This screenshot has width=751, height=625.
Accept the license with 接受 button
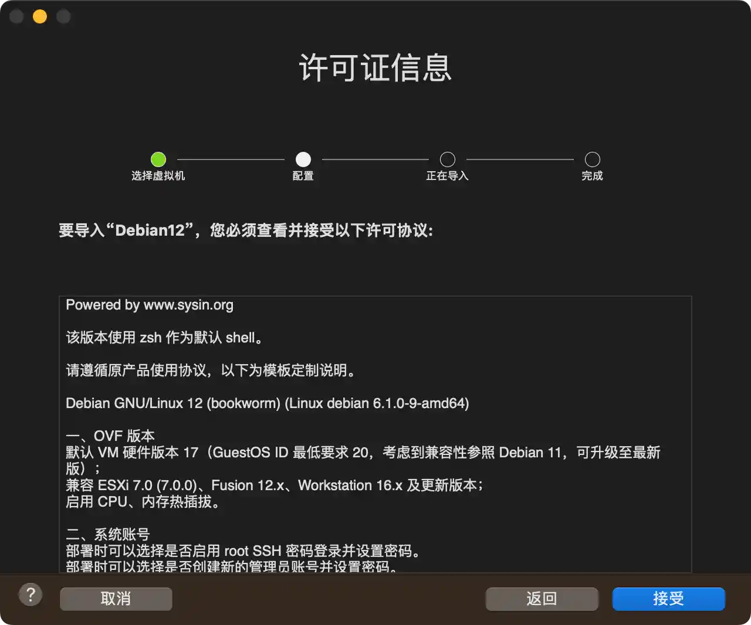(x=669, y=599)
